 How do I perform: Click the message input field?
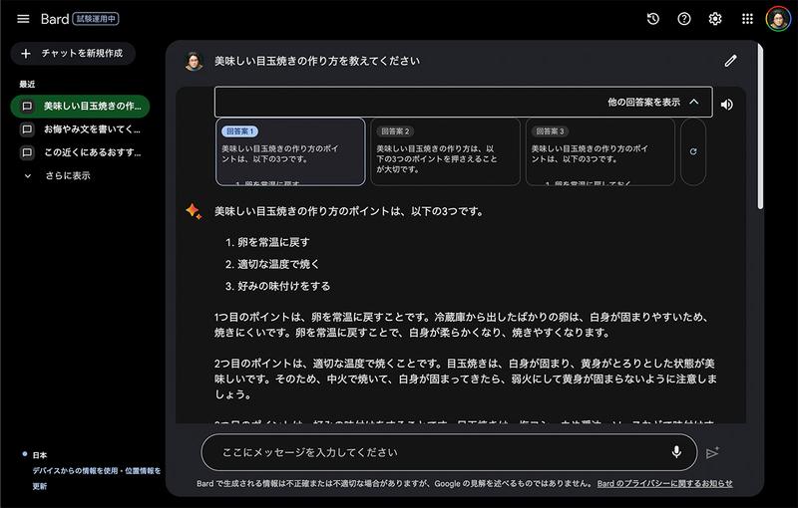(x=449, y=452)
